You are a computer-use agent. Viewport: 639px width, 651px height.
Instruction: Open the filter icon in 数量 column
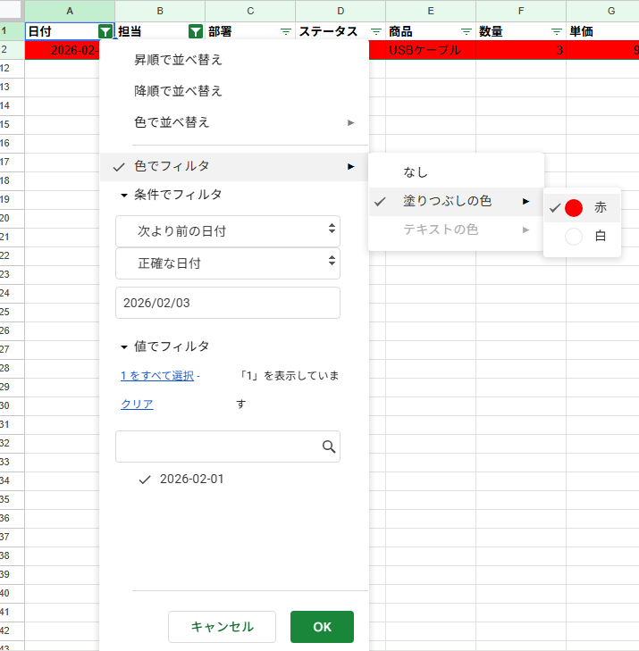click(x=557, y=31)
